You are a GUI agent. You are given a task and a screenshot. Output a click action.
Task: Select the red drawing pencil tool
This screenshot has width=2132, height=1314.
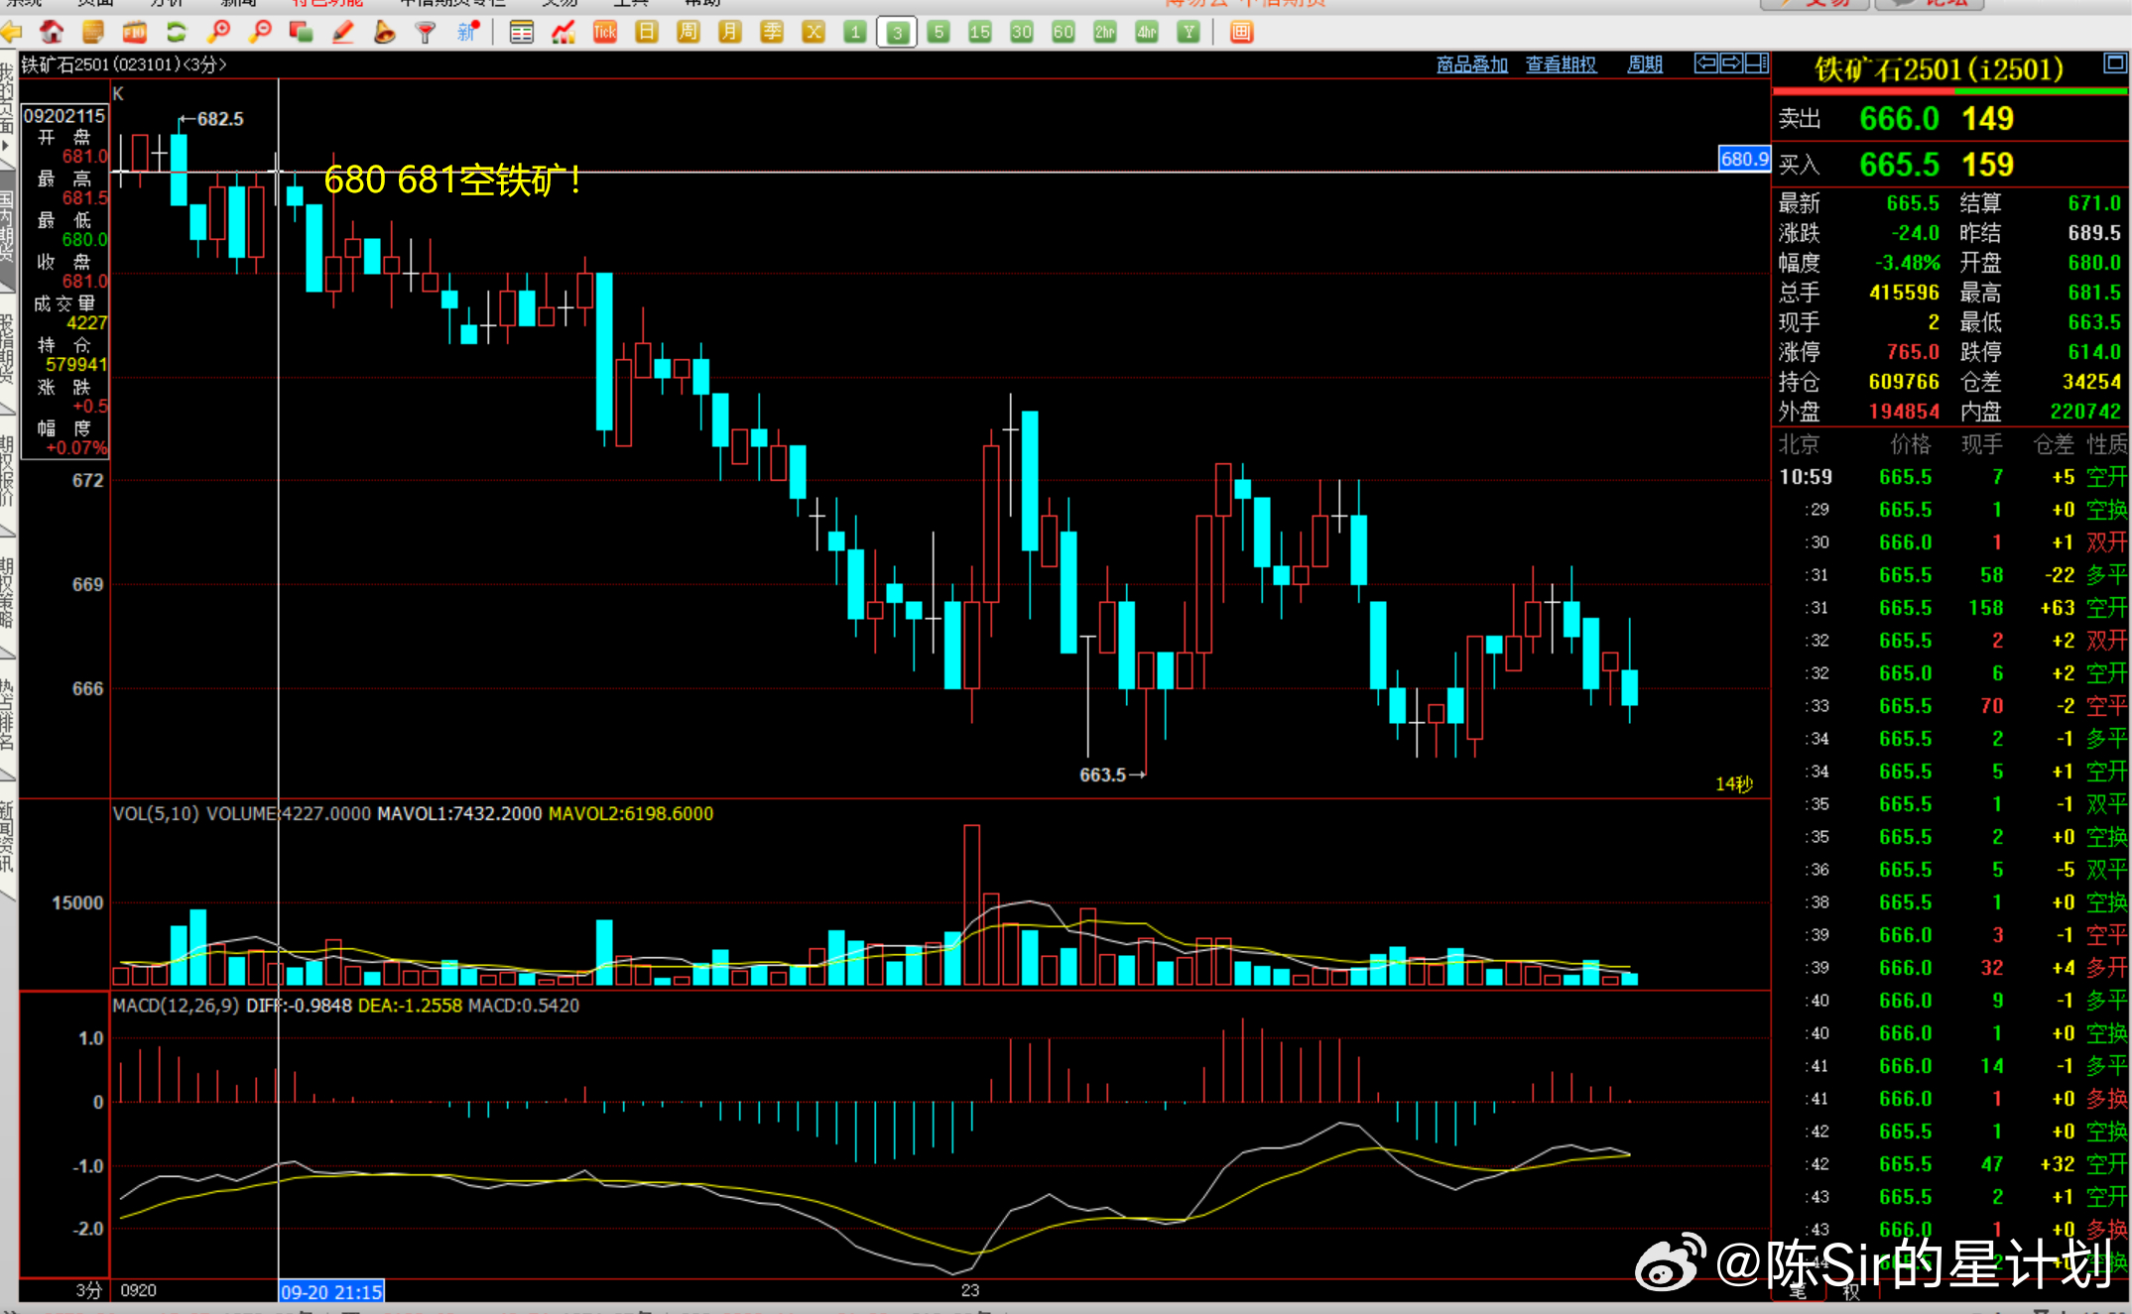[x=343, y=32]
